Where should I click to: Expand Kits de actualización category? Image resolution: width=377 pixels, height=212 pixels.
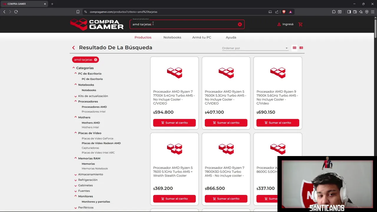click(76, 96)
